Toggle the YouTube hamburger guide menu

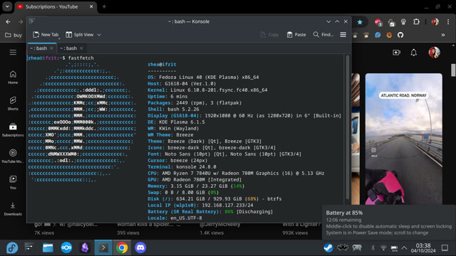coord(13,52)
